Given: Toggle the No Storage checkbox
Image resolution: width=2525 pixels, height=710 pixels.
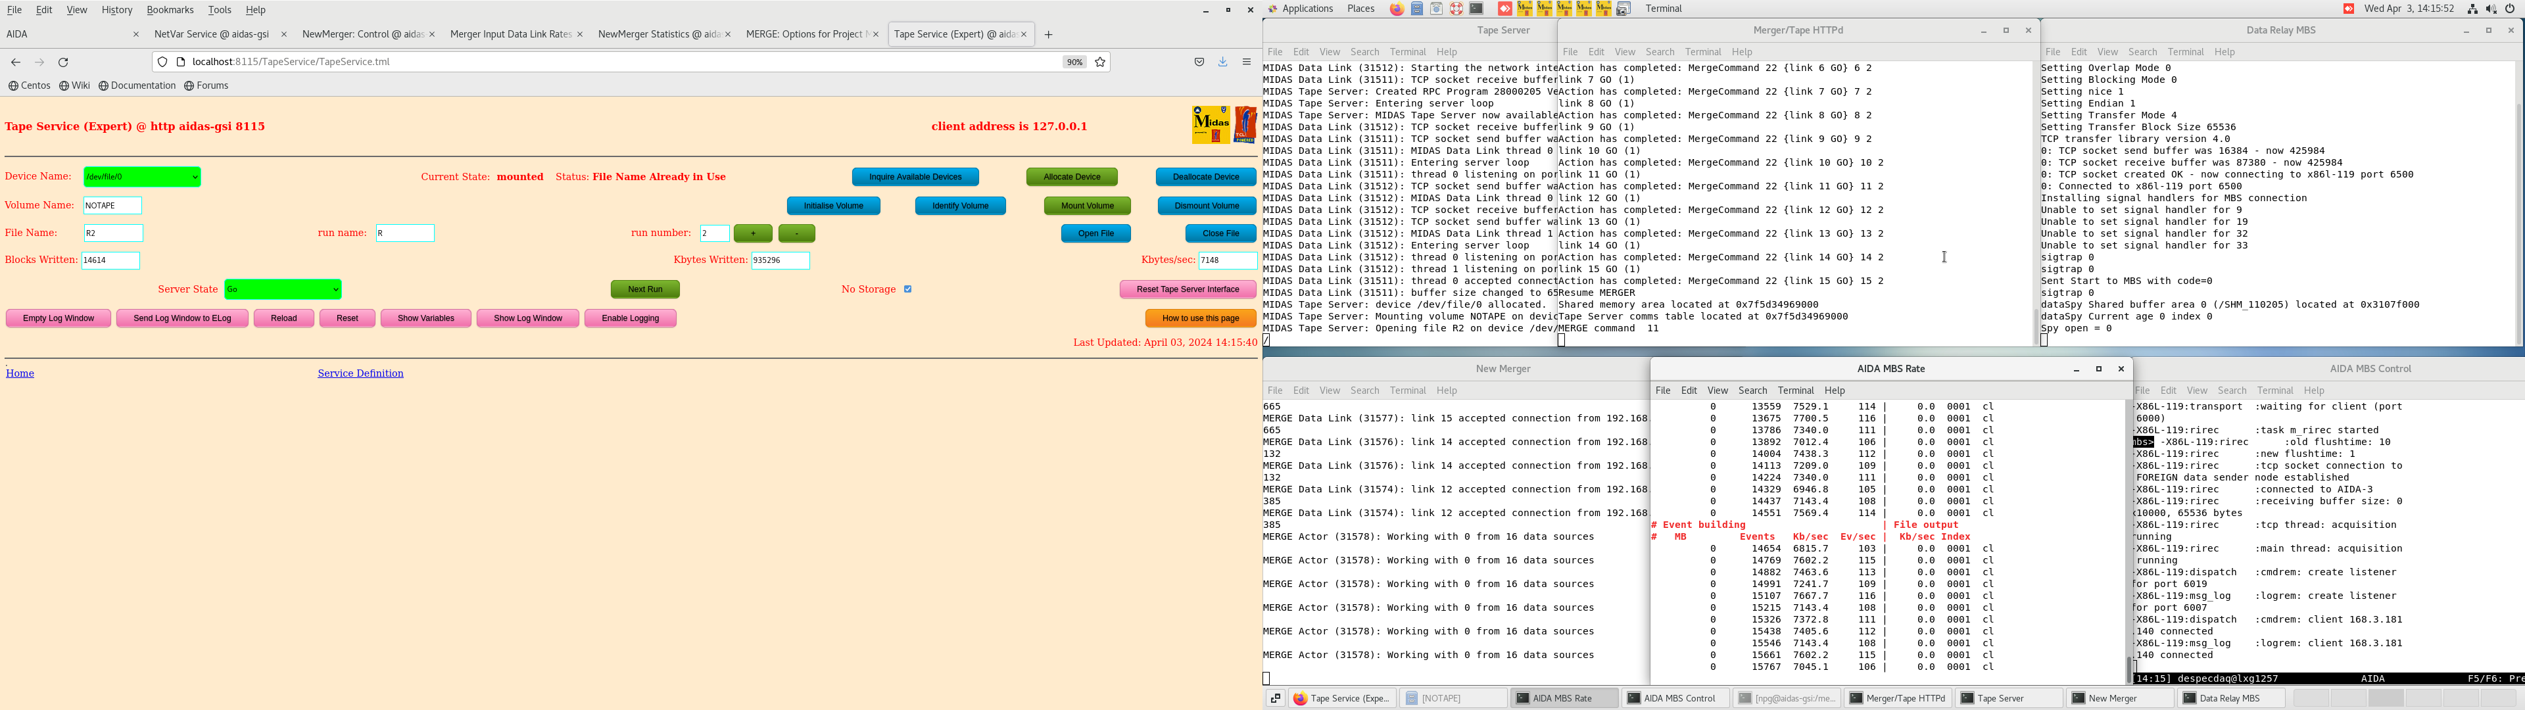Looking at the screenshot, I should 907,289.
